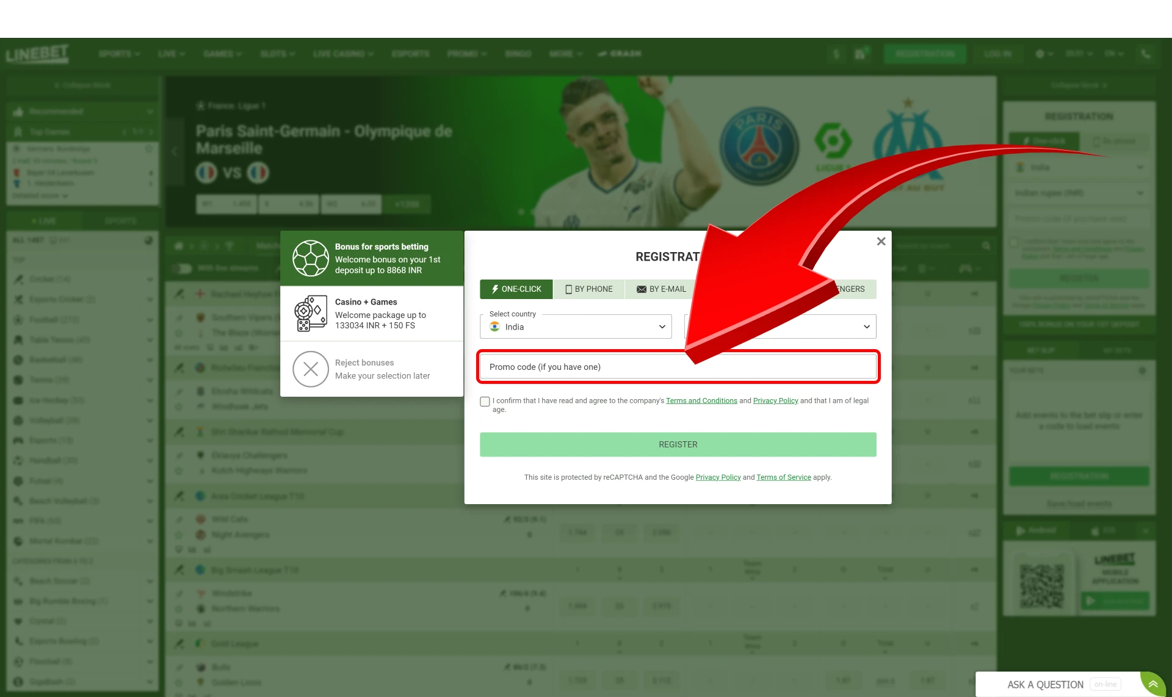Click the Privacy Policy link
The width and height of the screenshot is (1172, 697).
tap(775, 400)
